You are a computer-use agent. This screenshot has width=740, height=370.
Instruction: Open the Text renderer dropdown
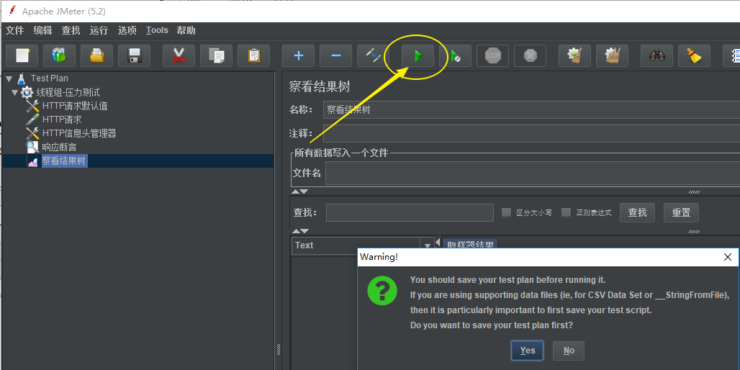pyautogui.click(x=428, y=245)
